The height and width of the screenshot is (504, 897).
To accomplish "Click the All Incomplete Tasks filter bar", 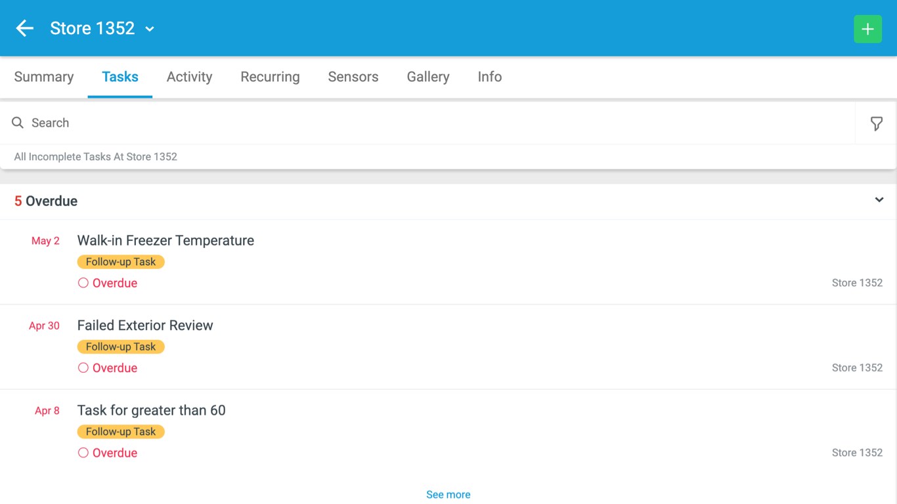I will pos(95,156).
